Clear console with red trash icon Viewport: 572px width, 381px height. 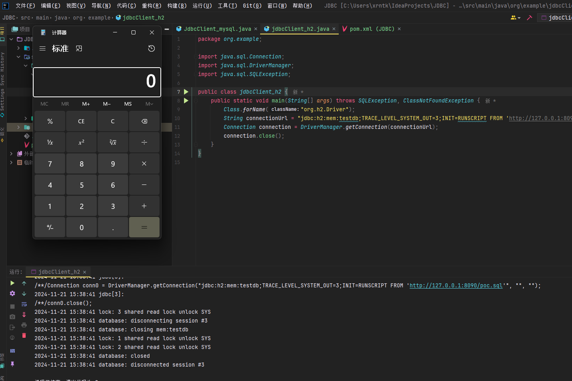[24, 335]
